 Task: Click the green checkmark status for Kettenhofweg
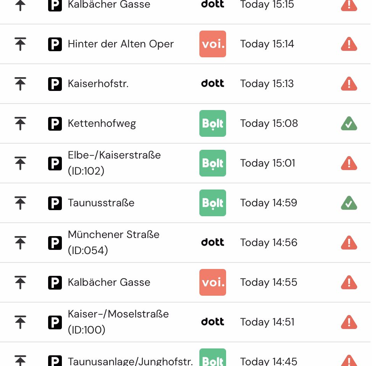point(349,123)
